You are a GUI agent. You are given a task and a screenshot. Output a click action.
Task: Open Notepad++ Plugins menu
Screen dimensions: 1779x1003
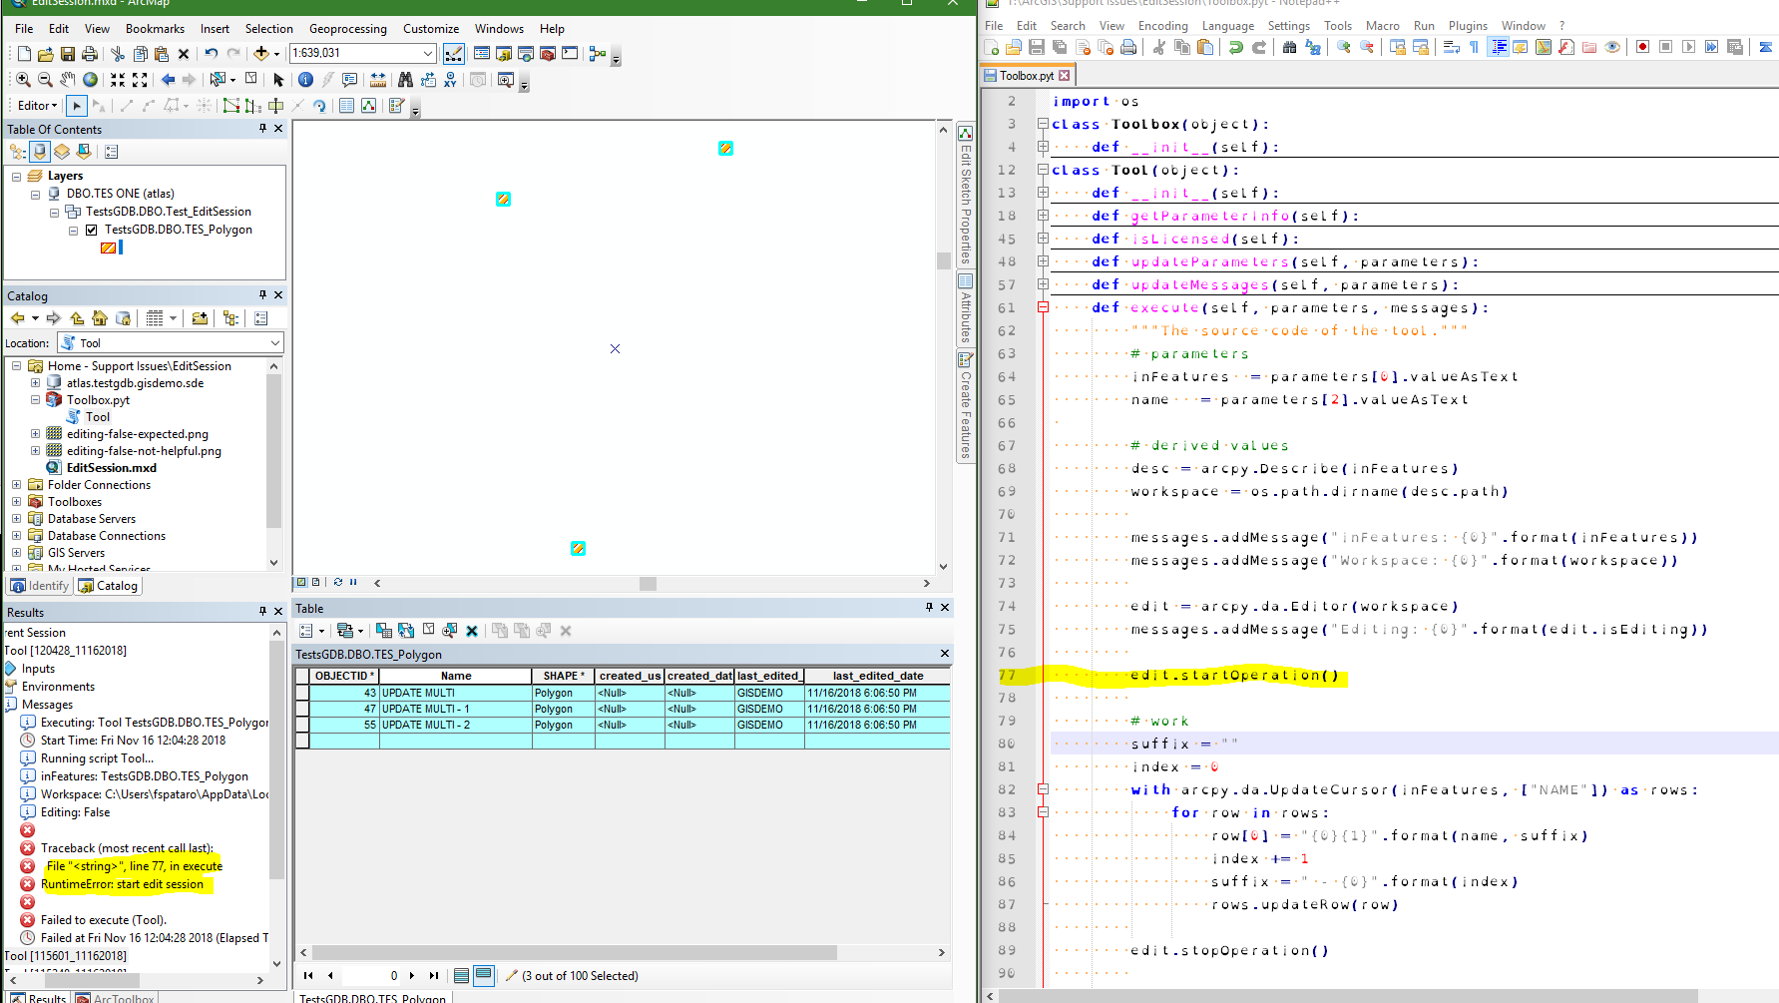[x=1467, y=26]
